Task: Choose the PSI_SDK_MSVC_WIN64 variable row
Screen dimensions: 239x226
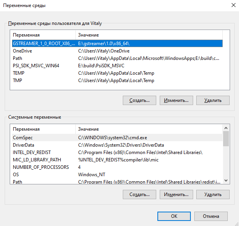Action: [36, 66]
